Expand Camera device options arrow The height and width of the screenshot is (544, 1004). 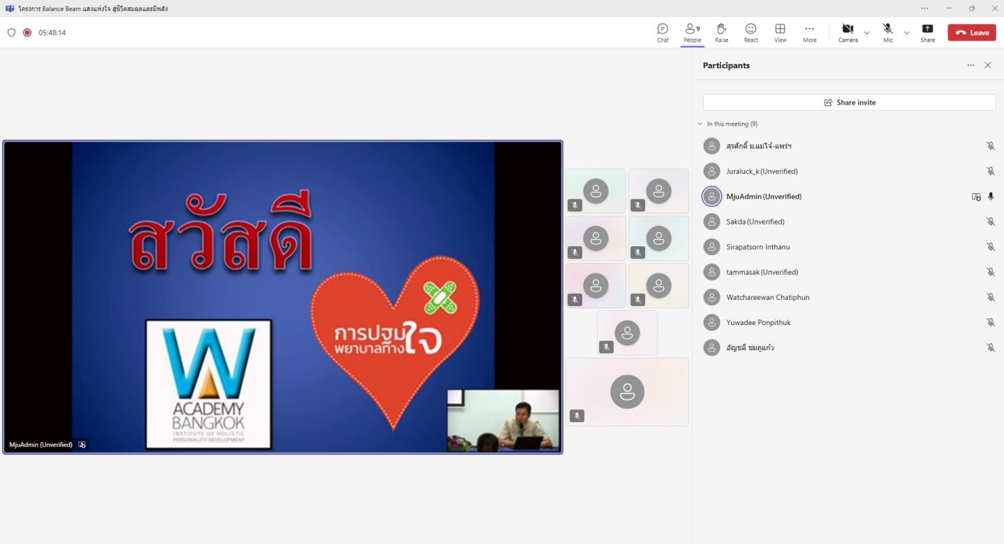[x=867, y=33]
